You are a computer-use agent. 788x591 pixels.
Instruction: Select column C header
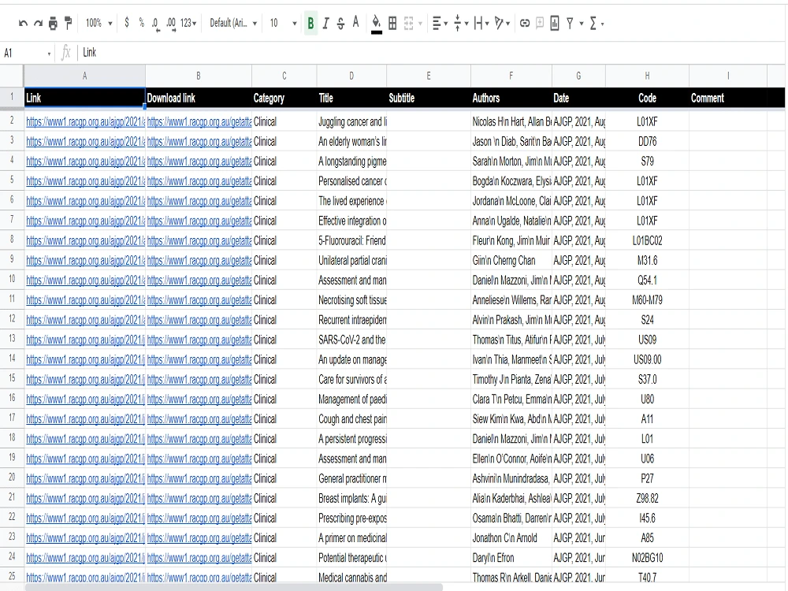[284, 76]
